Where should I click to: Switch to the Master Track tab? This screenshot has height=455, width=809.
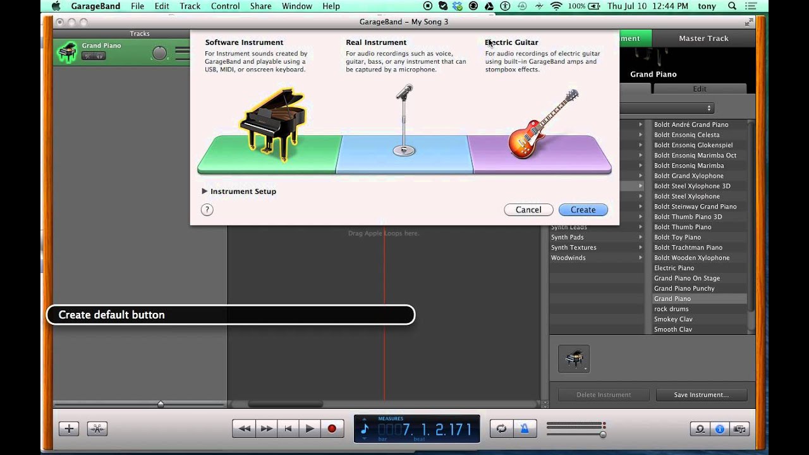(x=703, y=39)
